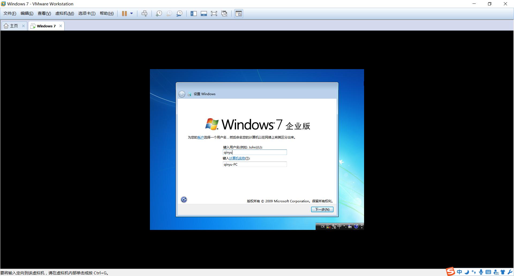The height and width of the screenshot is (276, 514).
Task: Open the Sogou user account icon
Action: [x=496, y=272]
